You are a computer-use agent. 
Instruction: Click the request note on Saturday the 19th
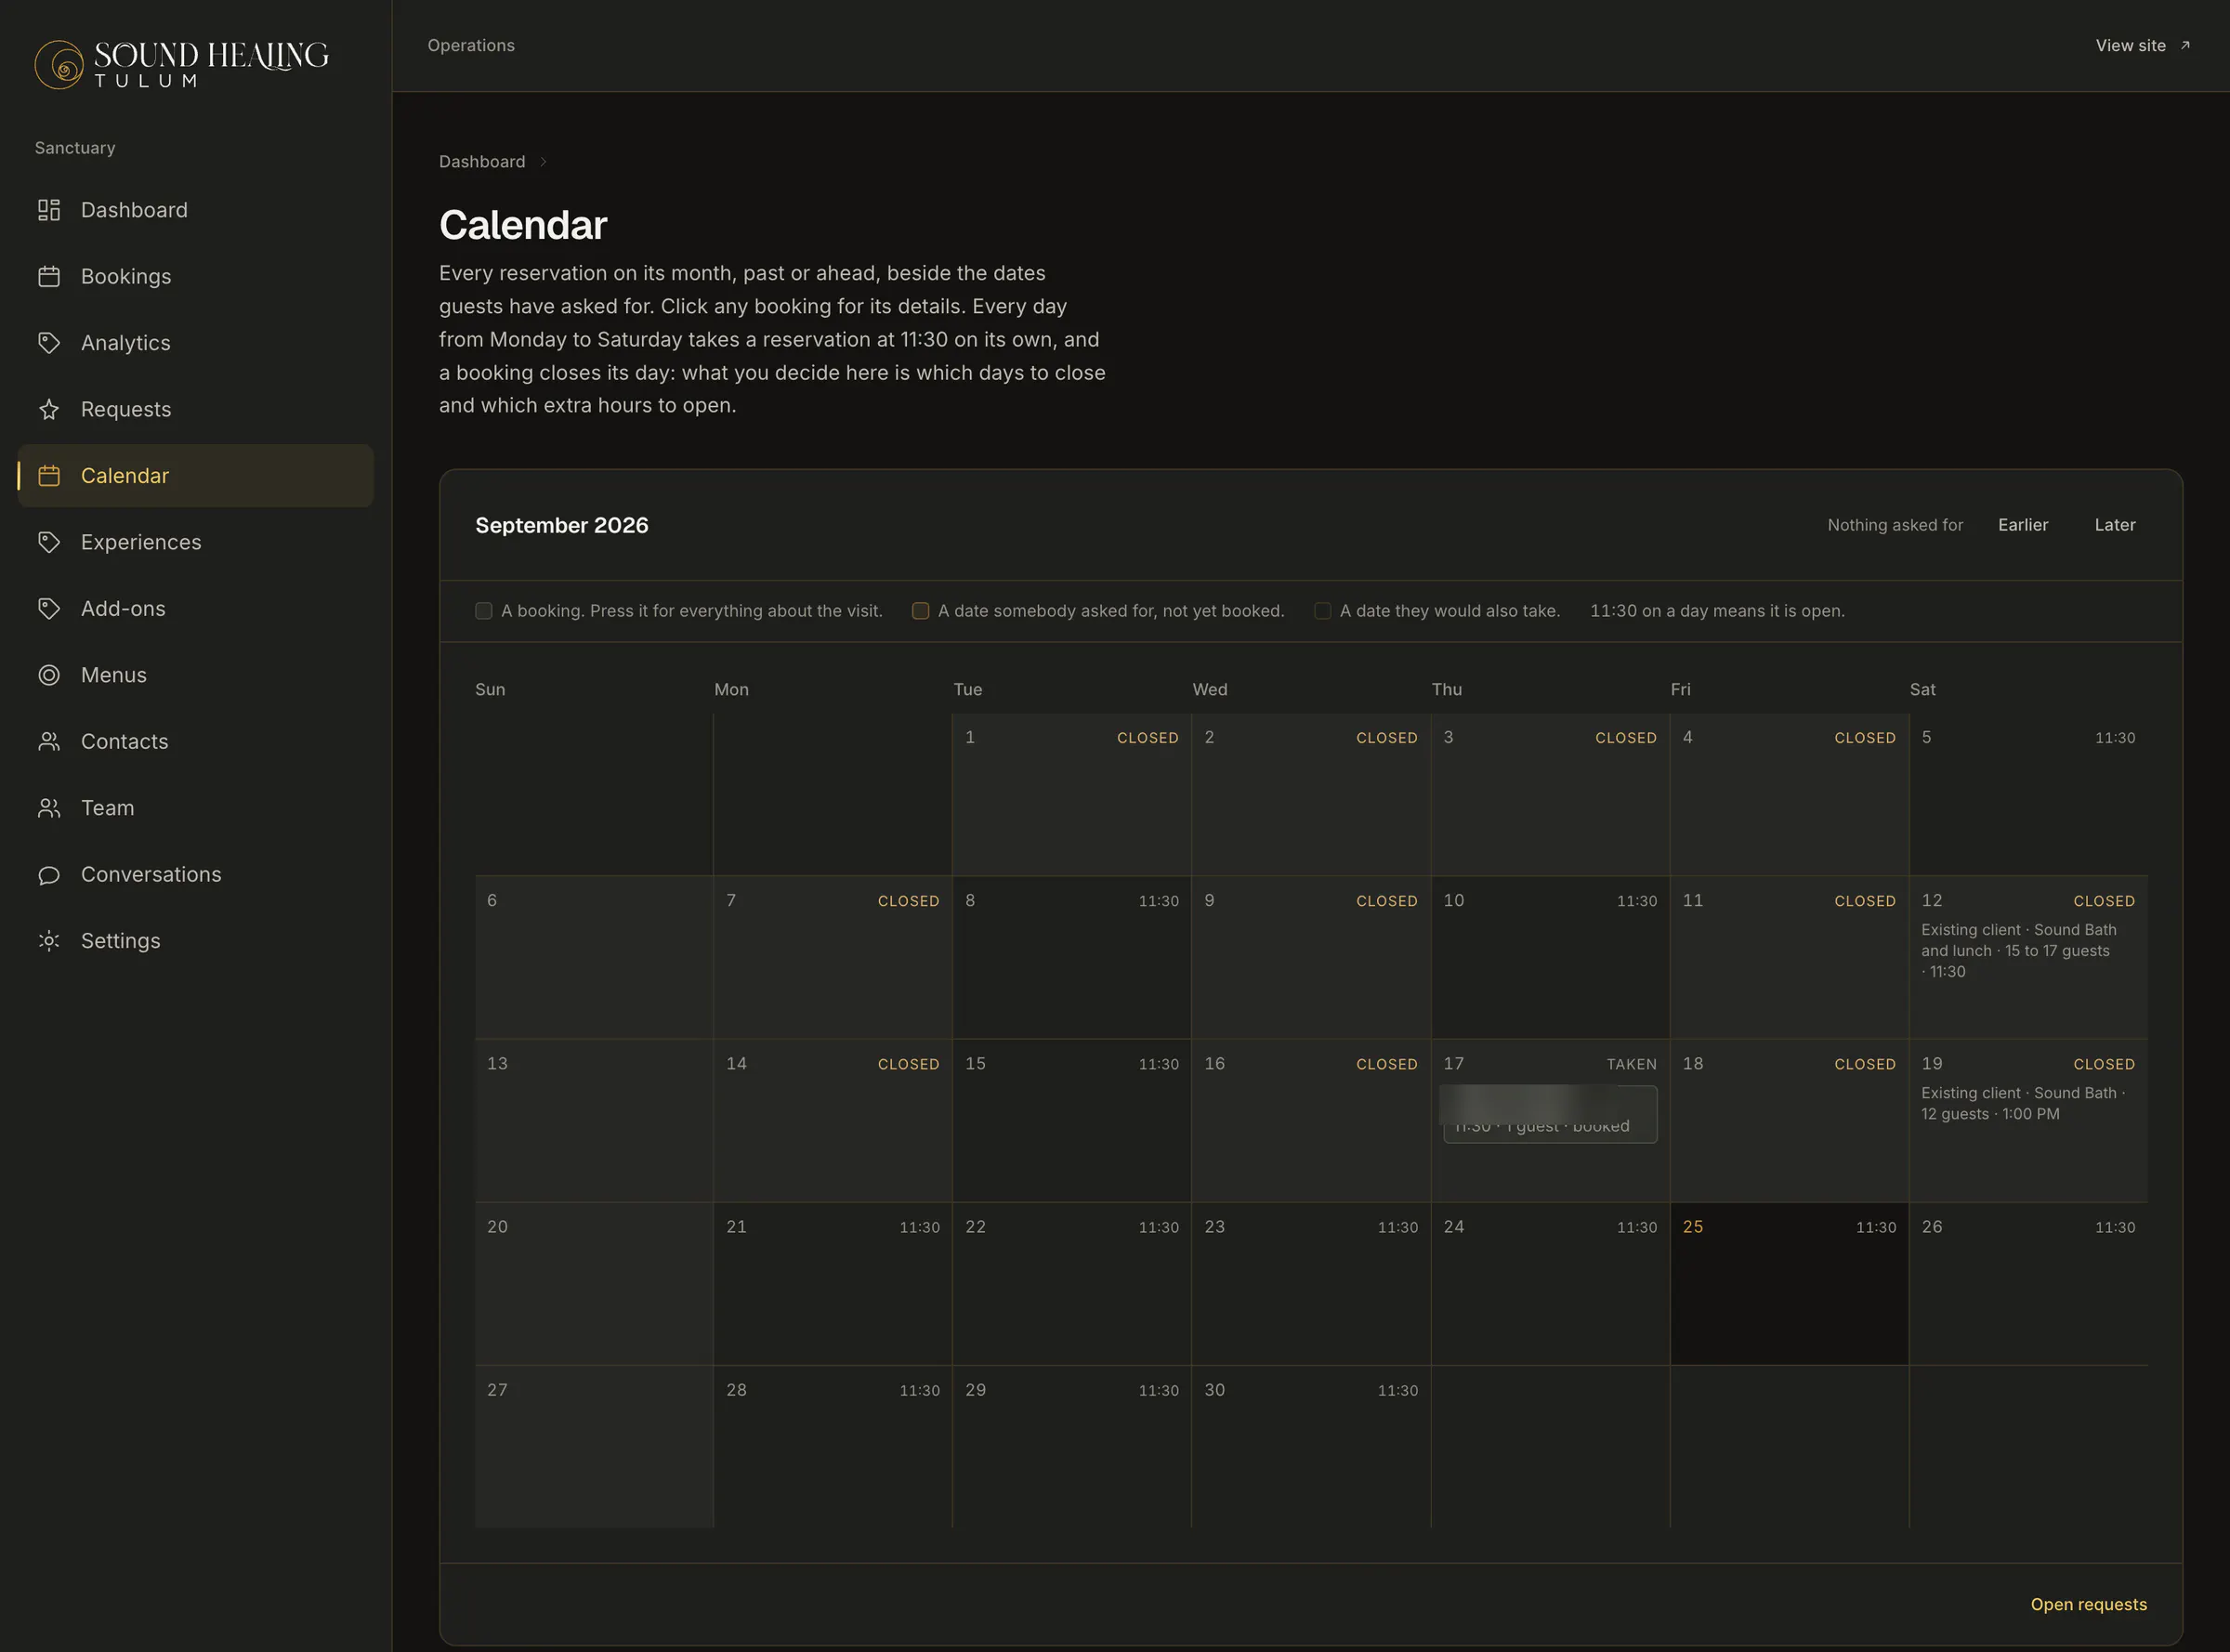click(x=2022, y=1104)
